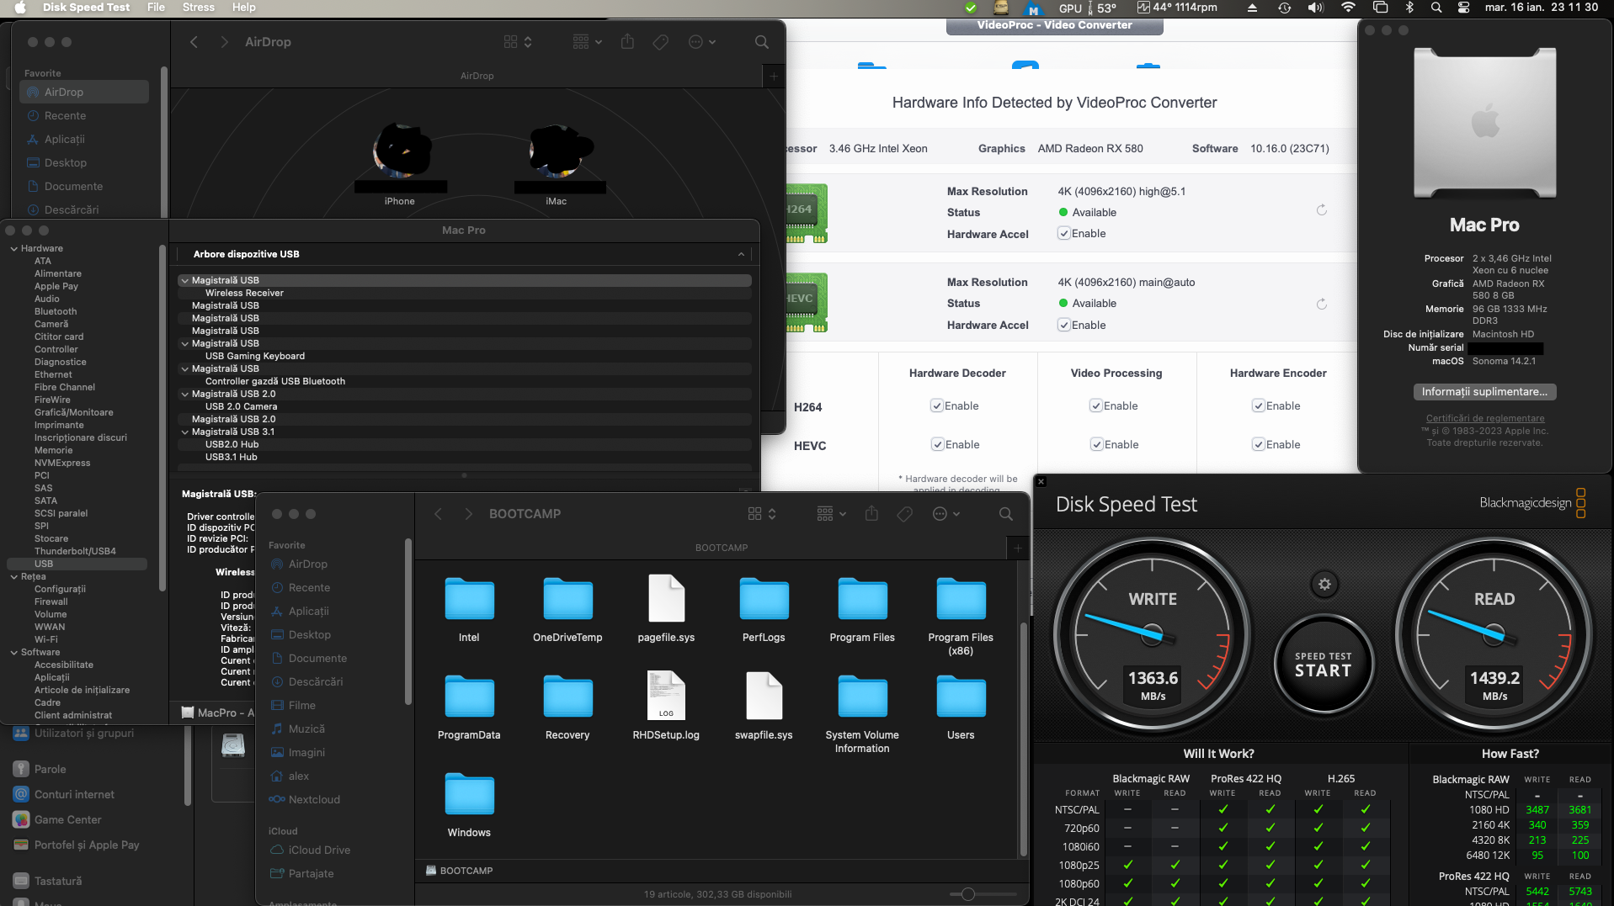Open Spotlight search in menu bar

coord(1436,8)
